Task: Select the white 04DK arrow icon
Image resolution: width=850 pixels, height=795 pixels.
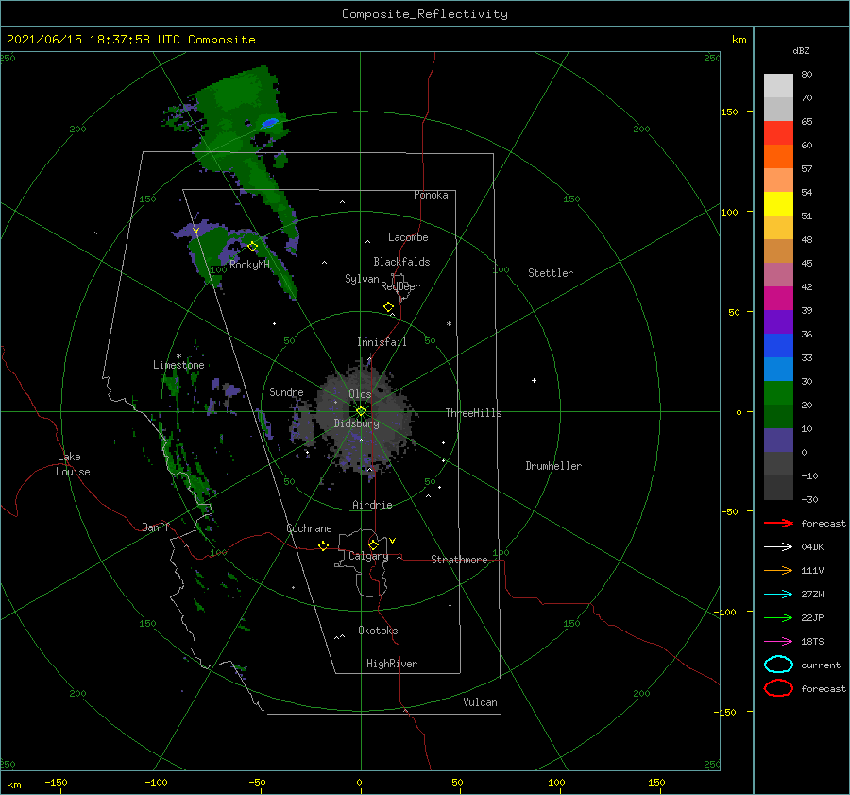Action: 778,547
